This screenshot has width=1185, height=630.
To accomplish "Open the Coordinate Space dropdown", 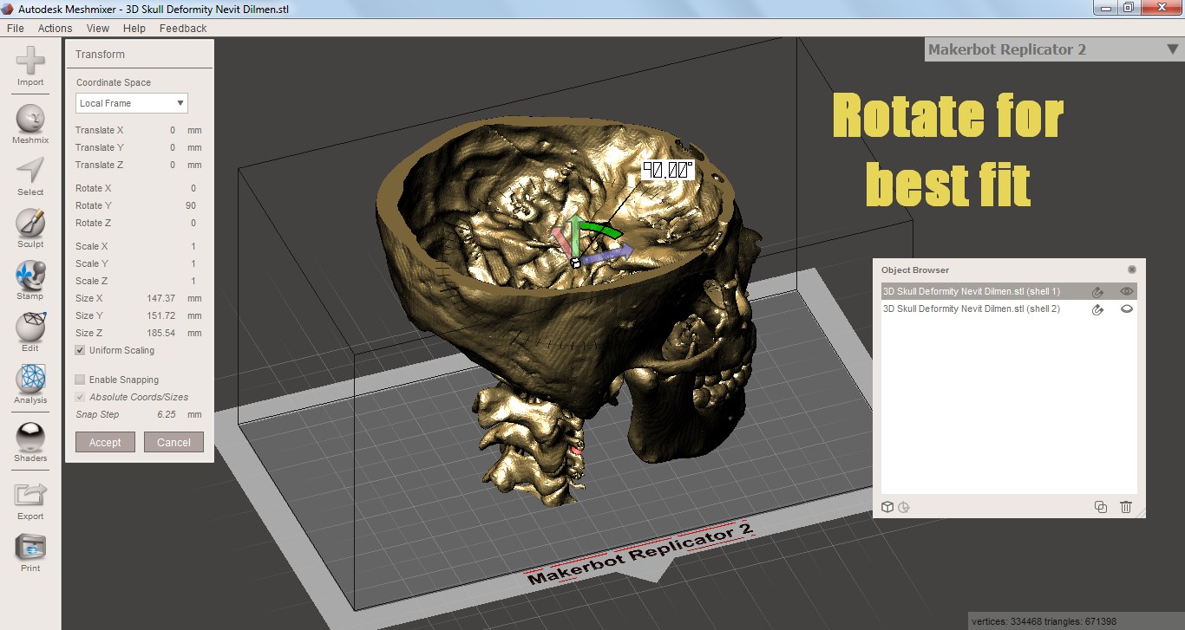I will coord(130,103).
